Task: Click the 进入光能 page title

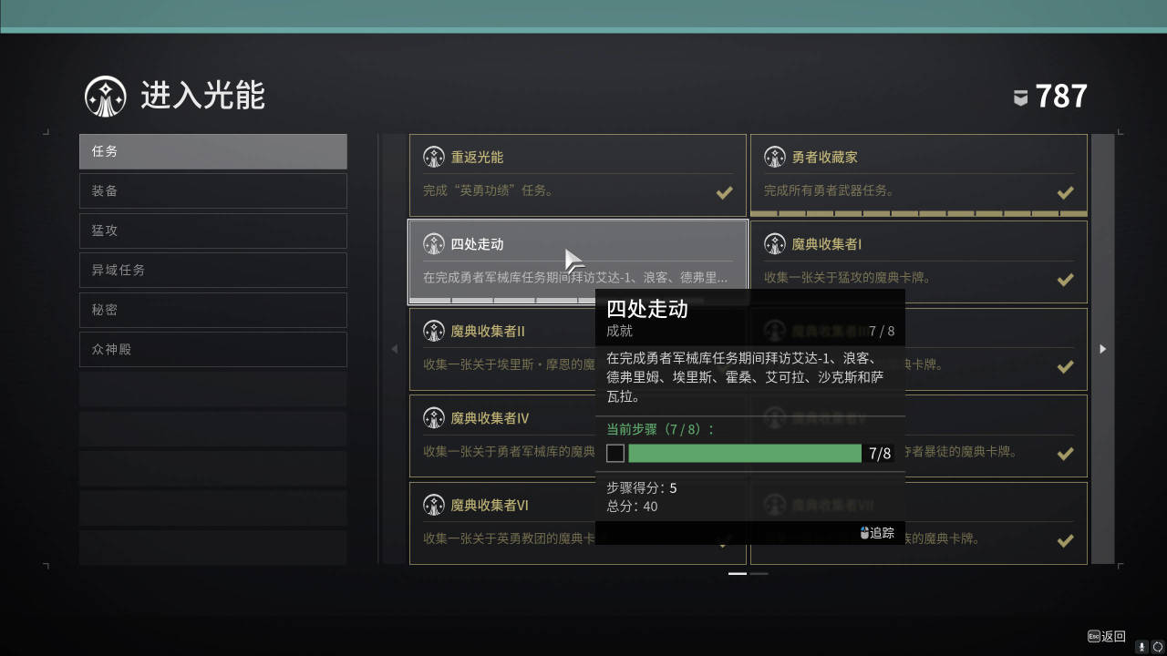Action: click(202, 96)
